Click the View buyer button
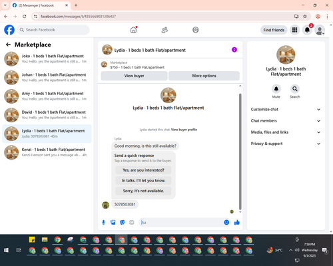Viewport: 333px width, 266px height. [x=134, y=76]
